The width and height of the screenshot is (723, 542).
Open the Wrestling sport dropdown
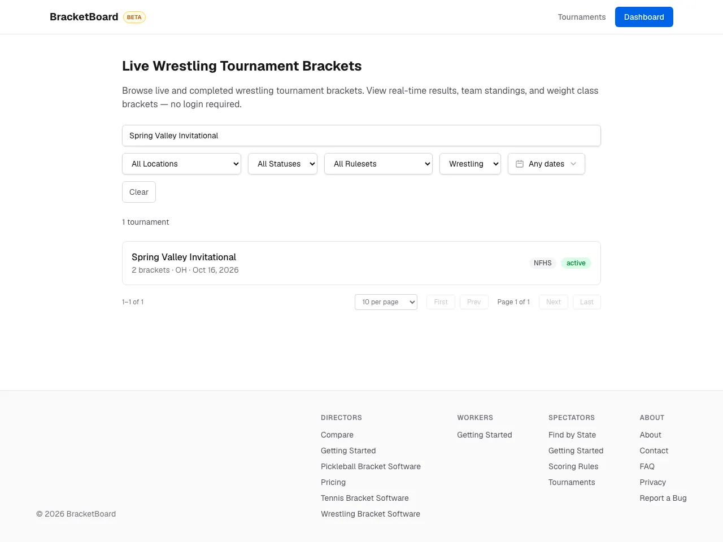(470, 164)
